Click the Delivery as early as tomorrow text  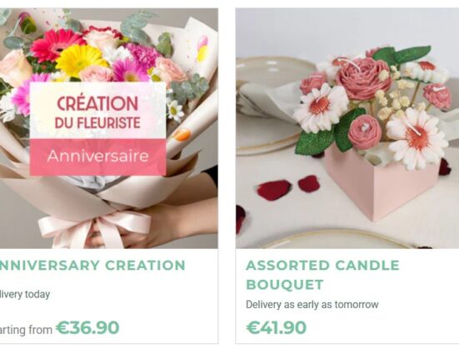pos(312,305)
